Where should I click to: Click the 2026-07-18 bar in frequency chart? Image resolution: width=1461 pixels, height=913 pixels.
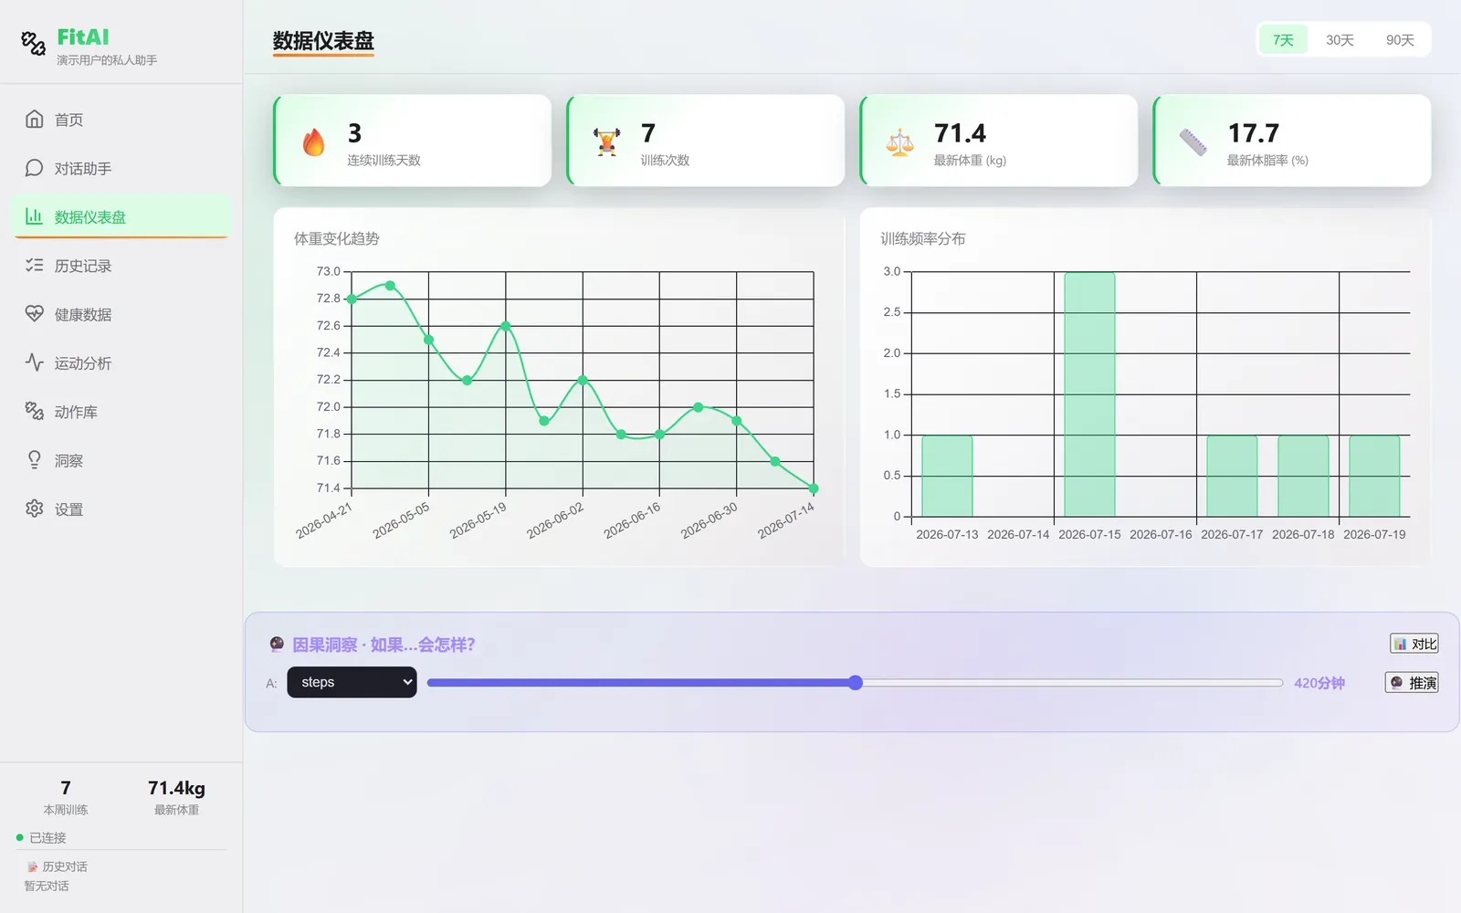tap(1303, 476)
